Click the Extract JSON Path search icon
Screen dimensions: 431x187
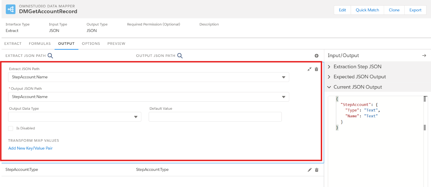[50, 56]
